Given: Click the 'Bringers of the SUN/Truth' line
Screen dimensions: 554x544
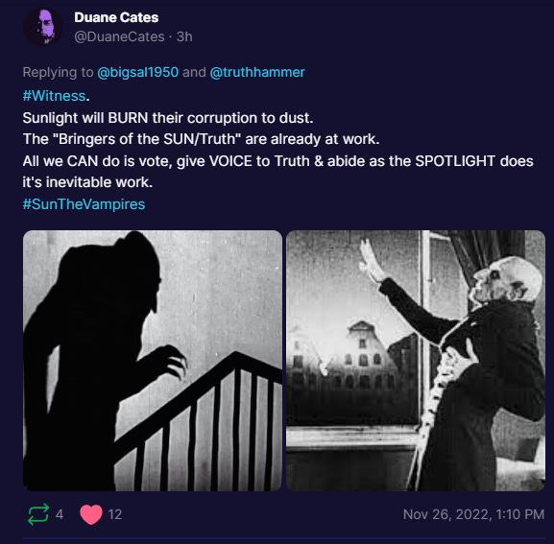Looking at the screenshot, I should [201, 139].
